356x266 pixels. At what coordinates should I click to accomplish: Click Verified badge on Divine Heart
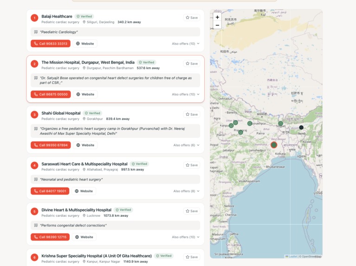pos(123,210)
